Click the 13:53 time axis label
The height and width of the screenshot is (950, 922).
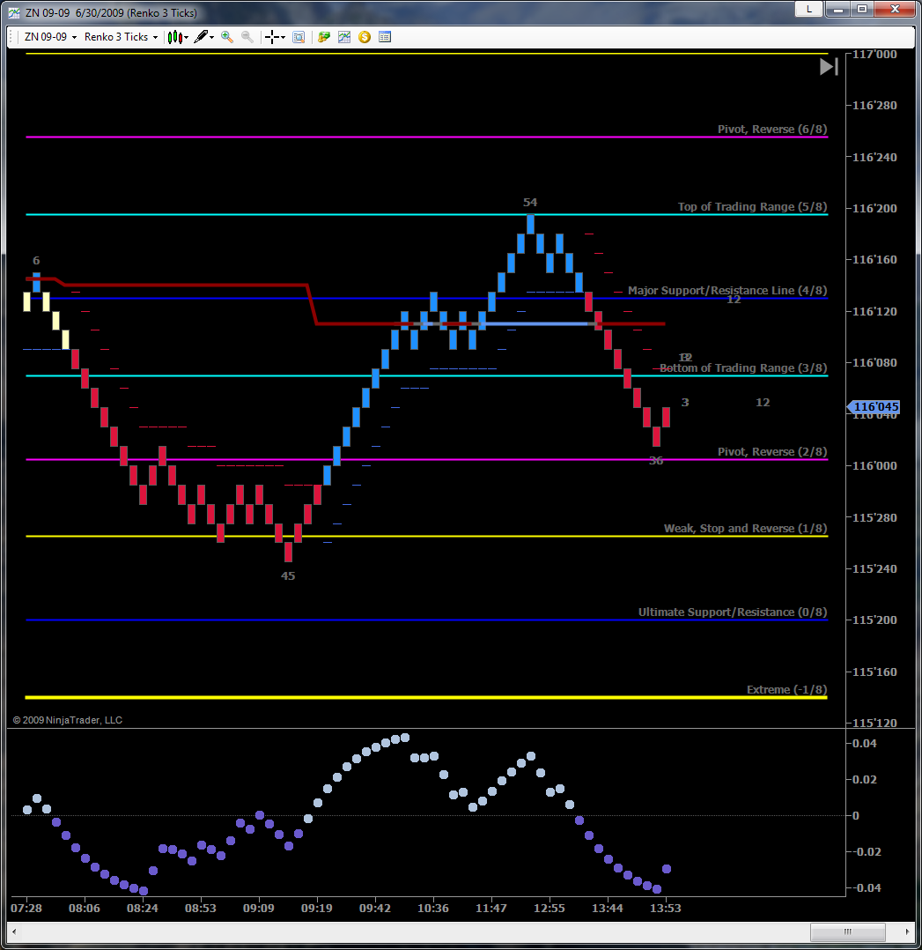(x=666, y=909)
